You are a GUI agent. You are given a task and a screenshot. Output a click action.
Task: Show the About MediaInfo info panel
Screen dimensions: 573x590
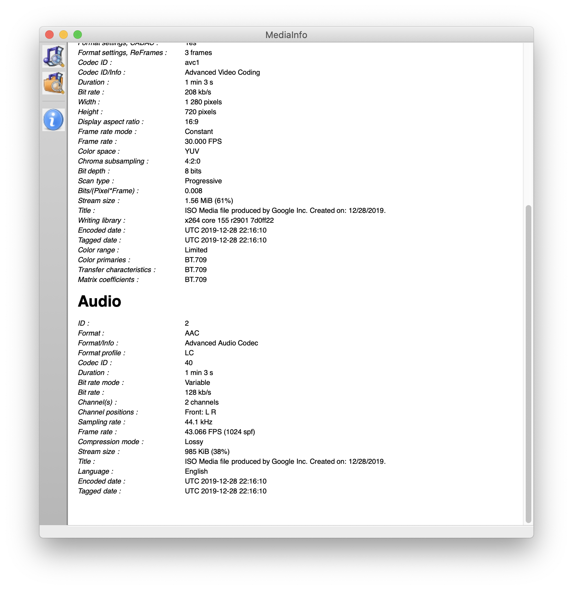[53, 119]
